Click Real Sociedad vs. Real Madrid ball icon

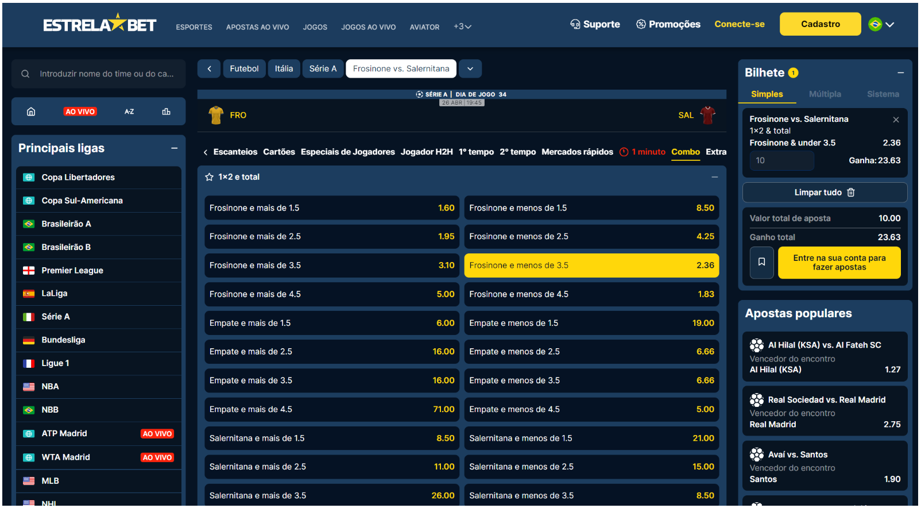coord(757,399)
